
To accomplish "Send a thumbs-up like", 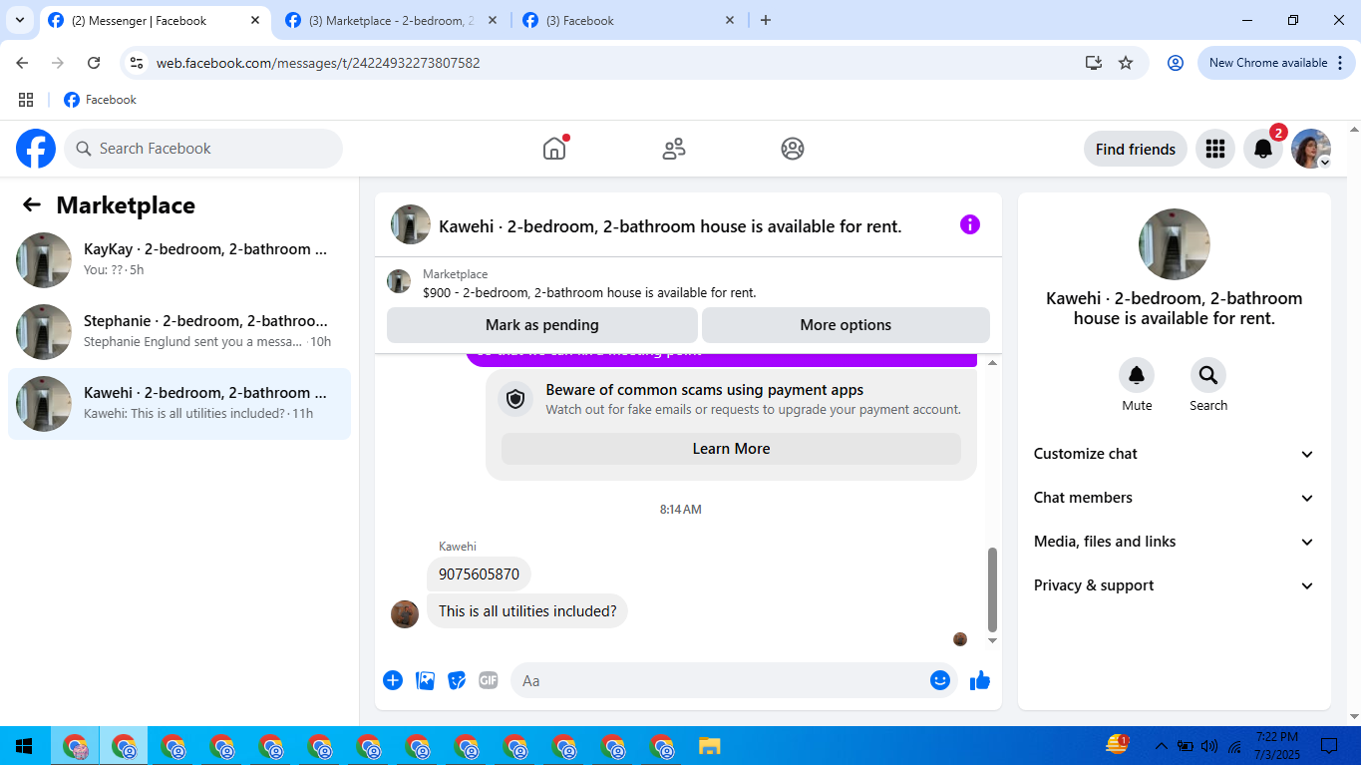I will (980, 680).
